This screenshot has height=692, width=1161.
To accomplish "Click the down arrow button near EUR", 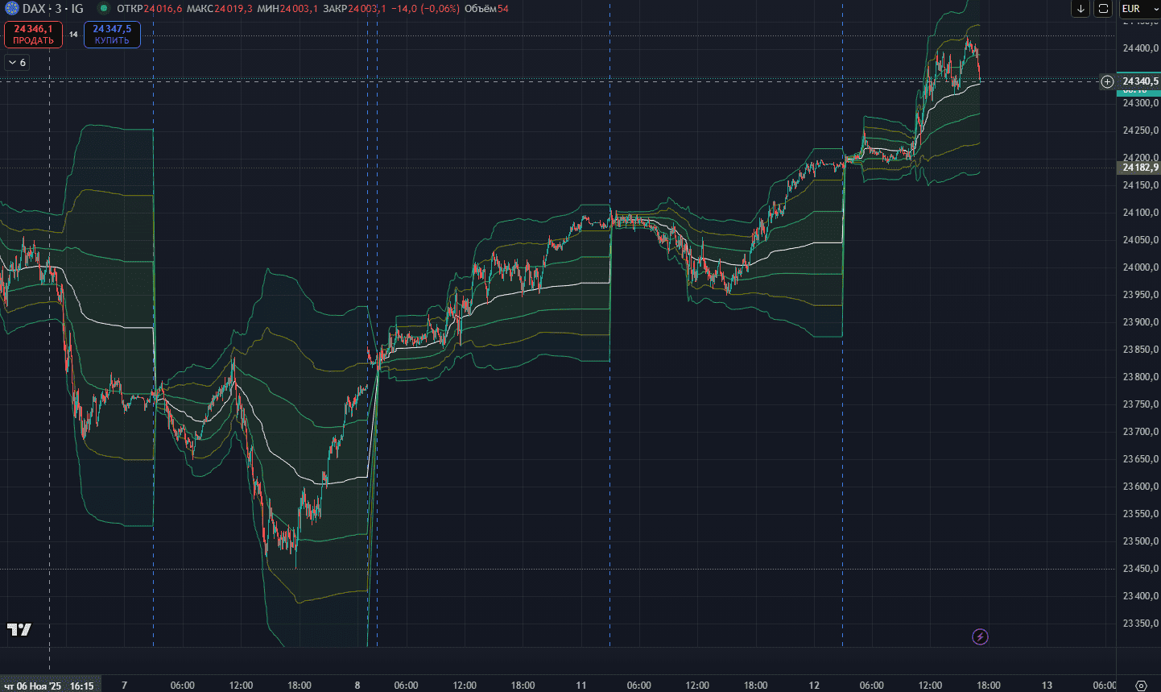I will 1080,9.
